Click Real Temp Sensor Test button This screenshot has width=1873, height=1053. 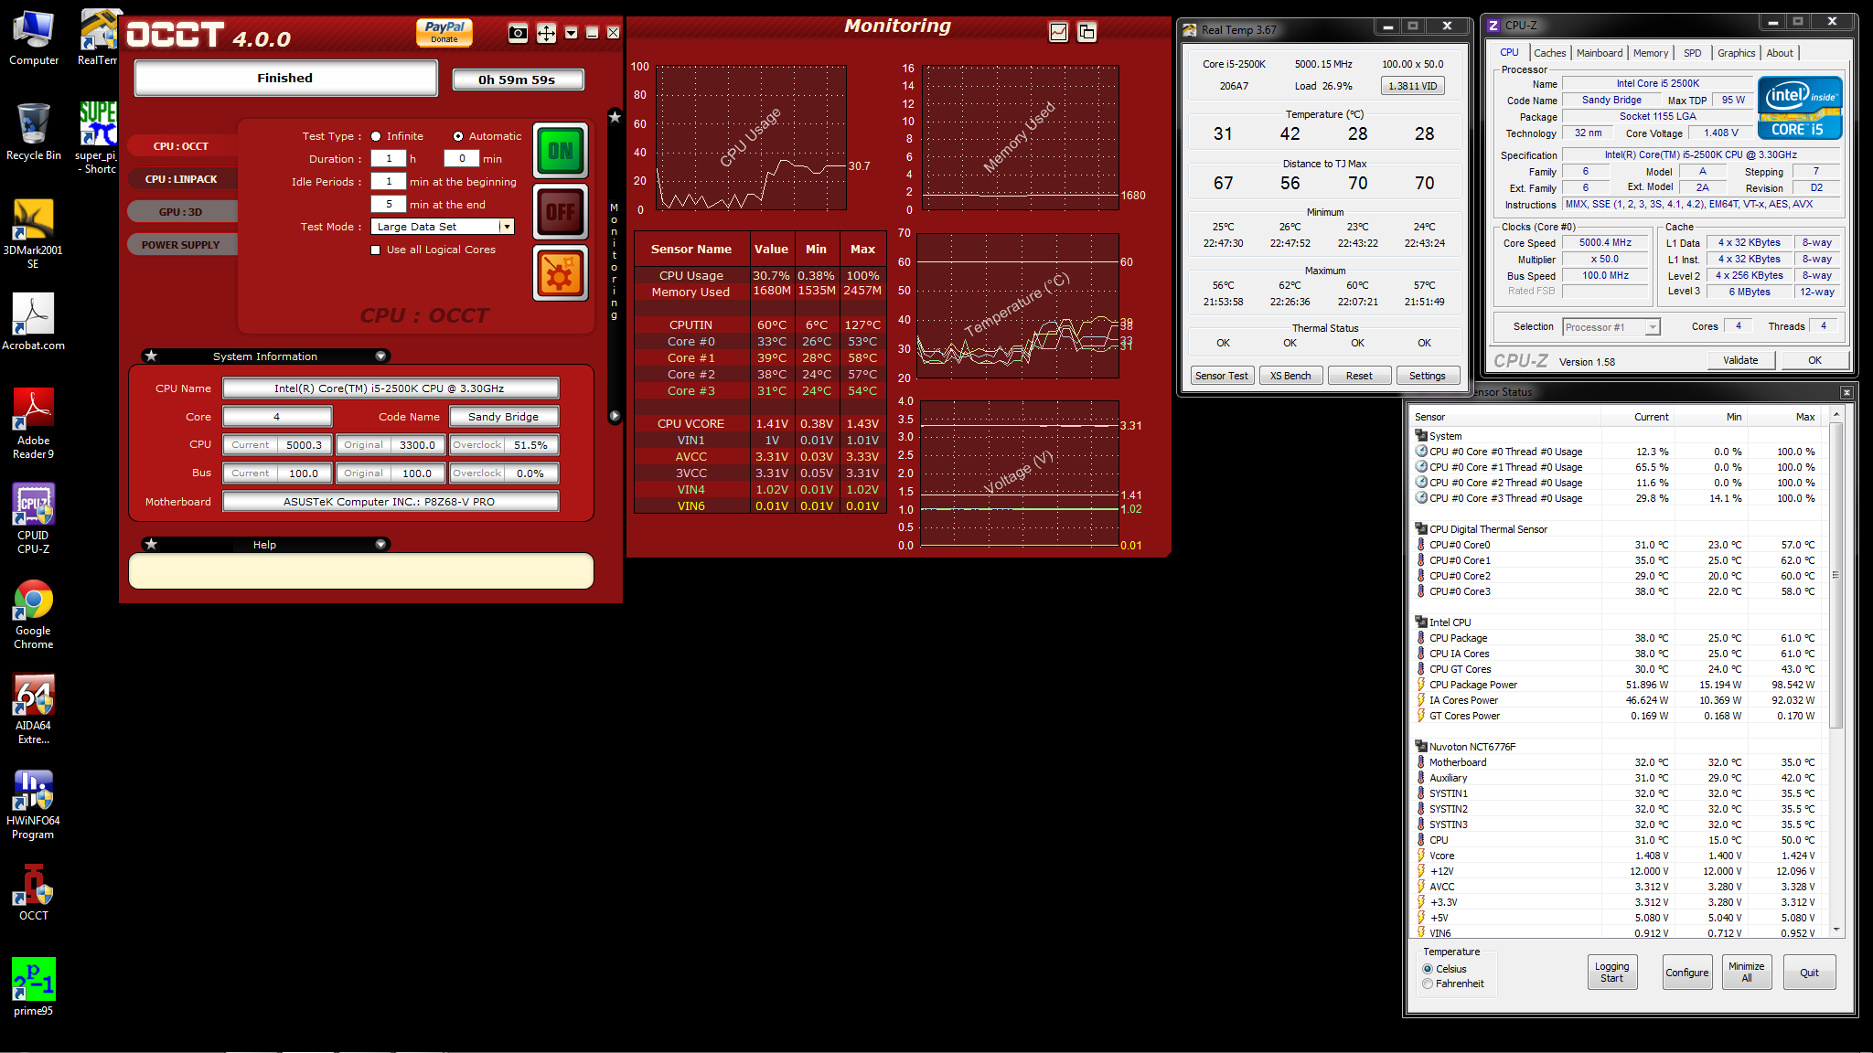point(1221,376)
